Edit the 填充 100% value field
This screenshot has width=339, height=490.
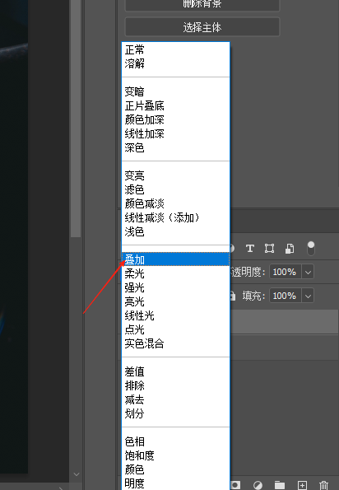pyautogui.click(x=286, y=296)
